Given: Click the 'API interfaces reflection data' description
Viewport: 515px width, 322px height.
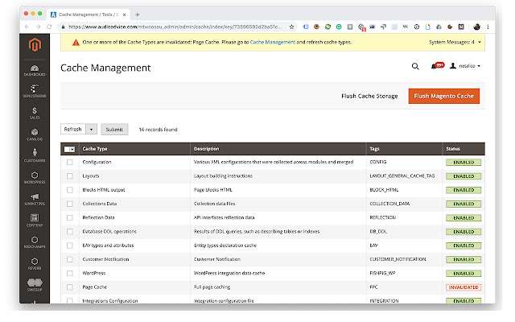Looking at the screenshot, I should [224, 217].
